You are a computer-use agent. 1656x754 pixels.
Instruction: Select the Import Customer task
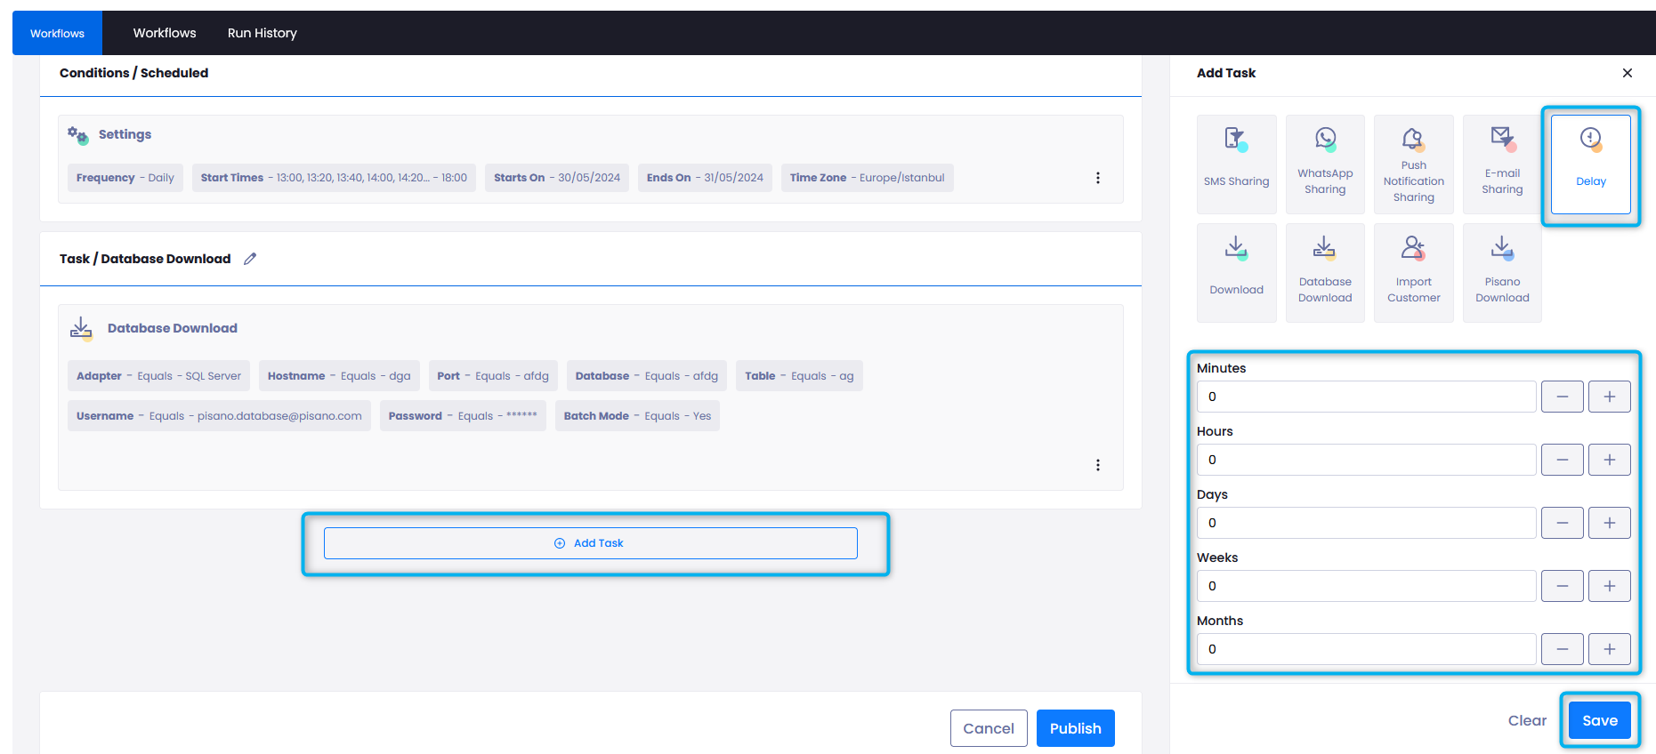(x=1413, y=272)
